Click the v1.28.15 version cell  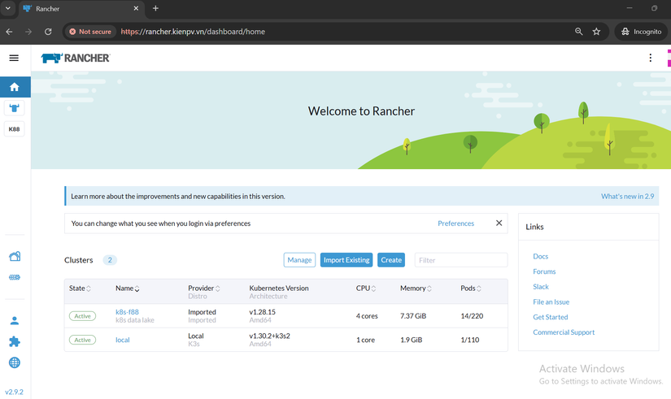point(263,312)
